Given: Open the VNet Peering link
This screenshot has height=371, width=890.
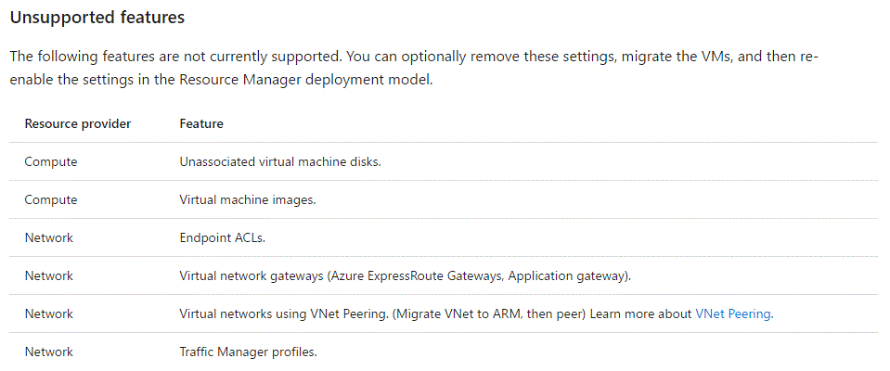Looking at the screenshot, I should [x=733, y=313].
